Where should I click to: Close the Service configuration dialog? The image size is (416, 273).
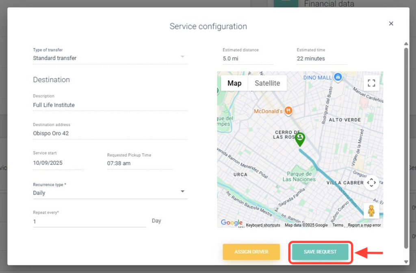[x=391, y=23]
